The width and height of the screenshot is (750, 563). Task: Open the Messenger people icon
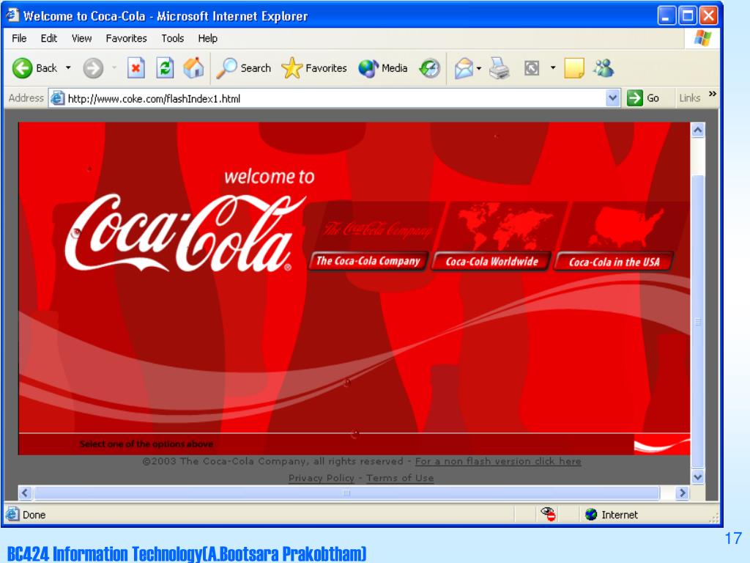pyautogui.click(x=604, y=68)
